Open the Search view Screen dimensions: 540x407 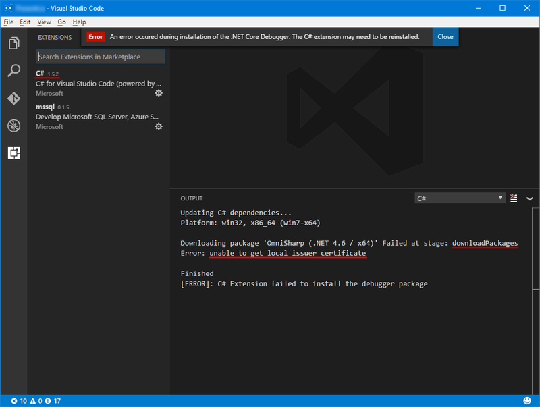tap(13, 70)
